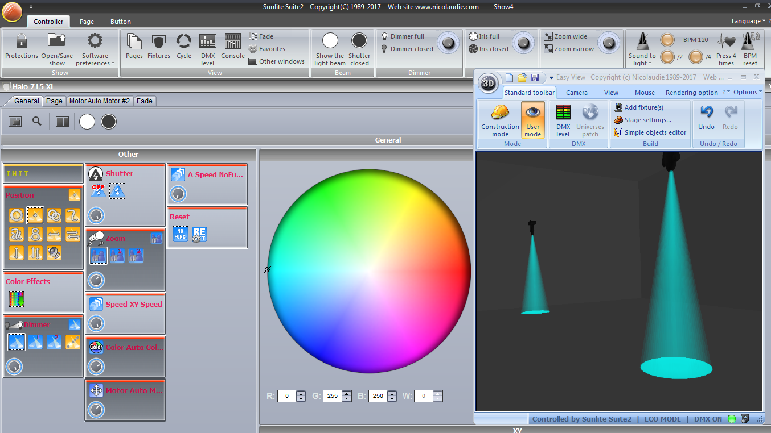Click white beam-on circle in toolbar

click(x=87, y=121)
